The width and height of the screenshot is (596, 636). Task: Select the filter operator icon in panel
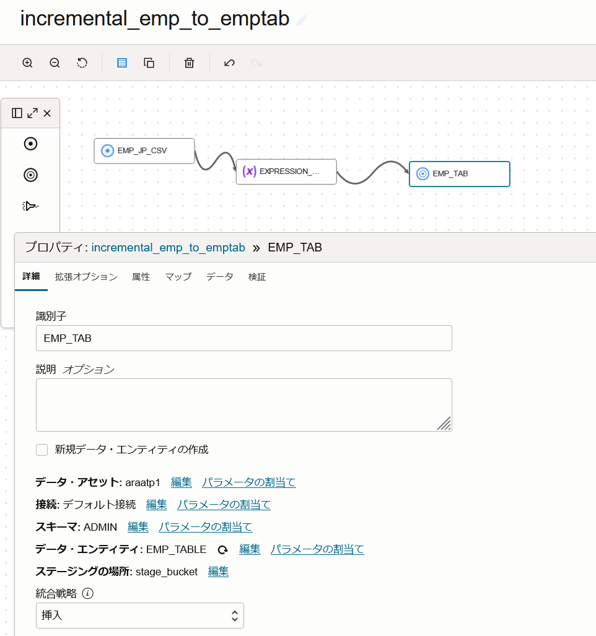pyautogui.click(x=30, y=206)
